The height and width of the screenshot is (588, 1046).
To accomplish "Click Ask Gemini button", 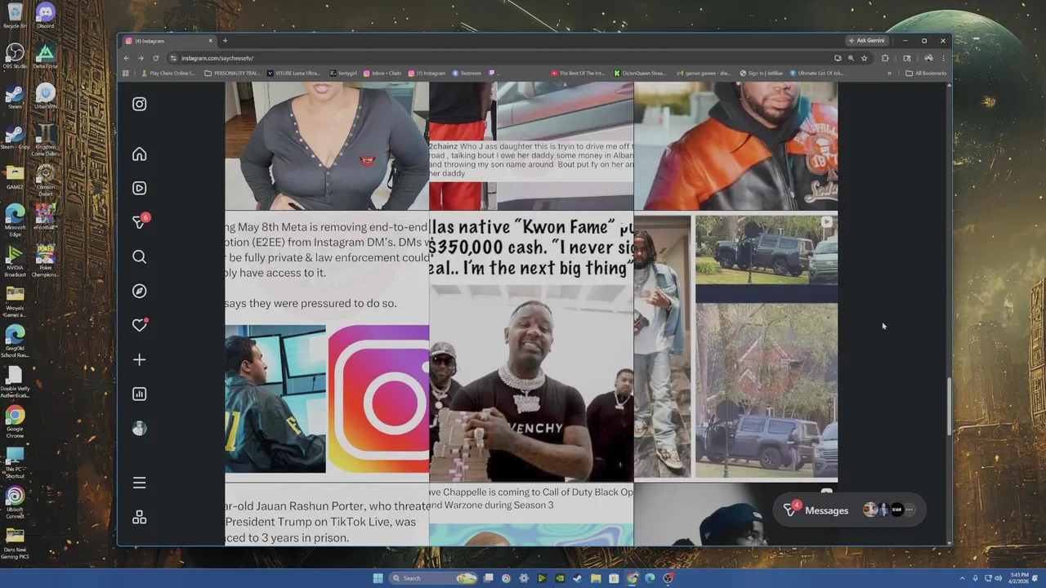I will [x=867, y=40].
